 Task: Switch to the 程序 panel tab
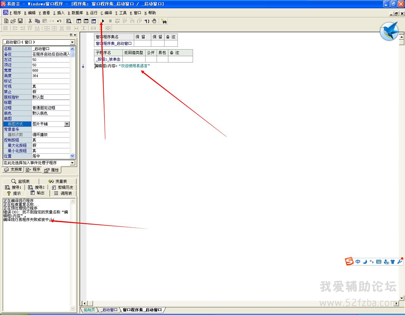click(33, 169)
